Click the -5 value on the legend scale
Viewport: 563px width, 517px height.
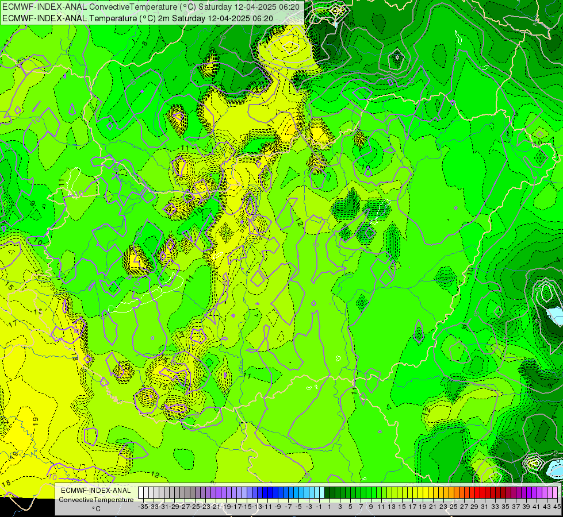298,507
